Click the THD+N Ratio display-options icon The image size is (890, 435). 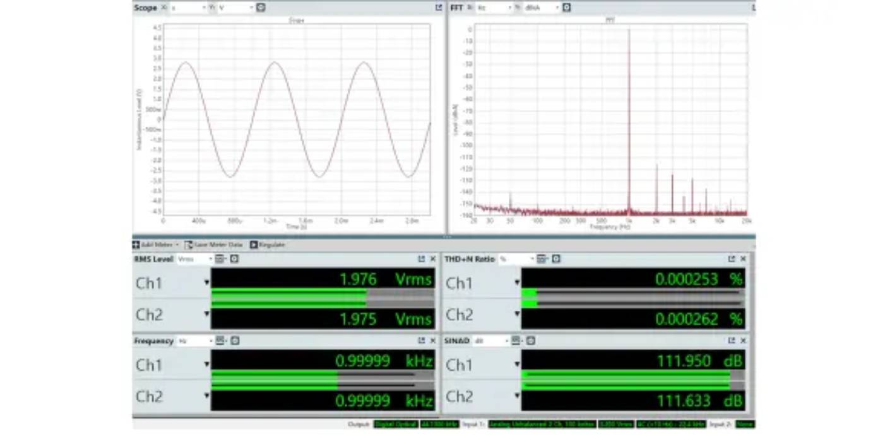pos(542,259)
